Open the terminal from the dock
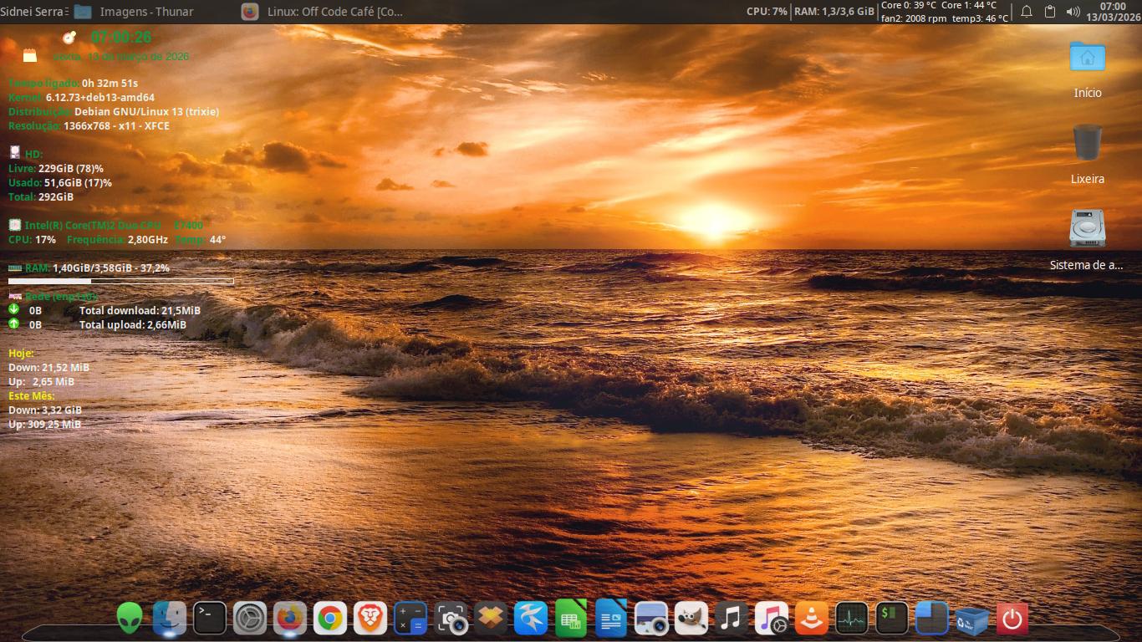 click(210, 619)
